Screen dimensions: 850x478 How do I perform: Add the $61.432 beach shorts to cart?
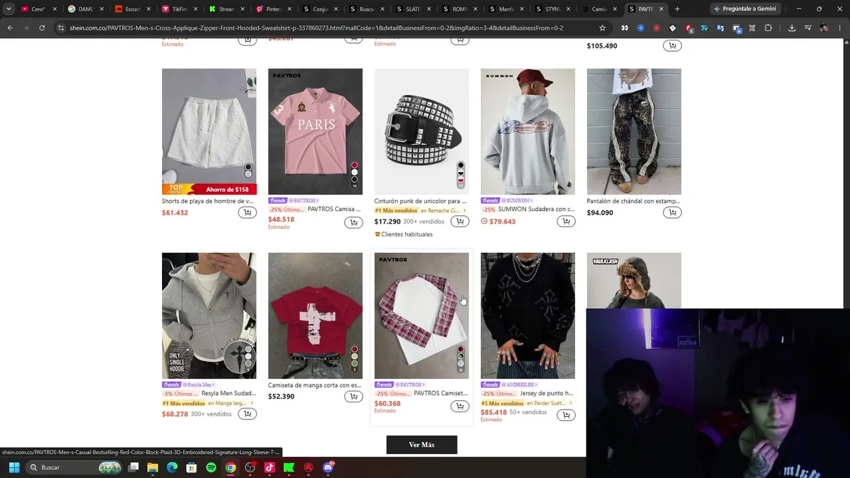click(247, 212)
